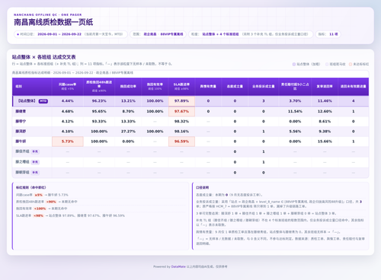Click the 口径说明 panel heading
Screen dimensions: 381x280
coord(202,188)
